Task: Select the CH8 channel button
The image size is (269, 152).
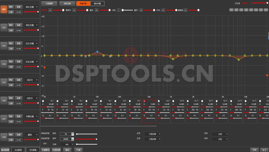Action: [x=4, y=137]
